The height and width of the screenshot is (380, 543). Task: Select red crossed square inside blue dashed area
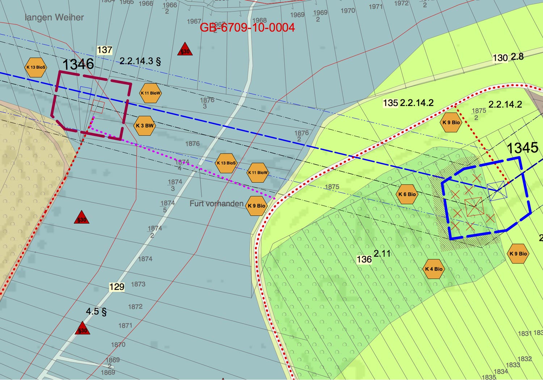pyautogui.click(x=474, y=207)
